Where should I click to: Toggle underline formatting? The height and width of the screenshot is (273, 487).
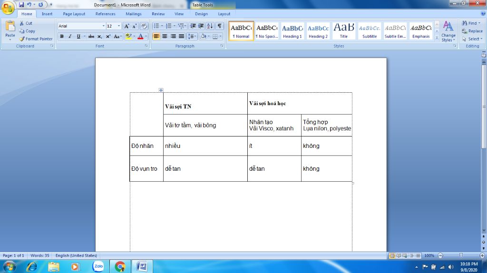(78, 36)
